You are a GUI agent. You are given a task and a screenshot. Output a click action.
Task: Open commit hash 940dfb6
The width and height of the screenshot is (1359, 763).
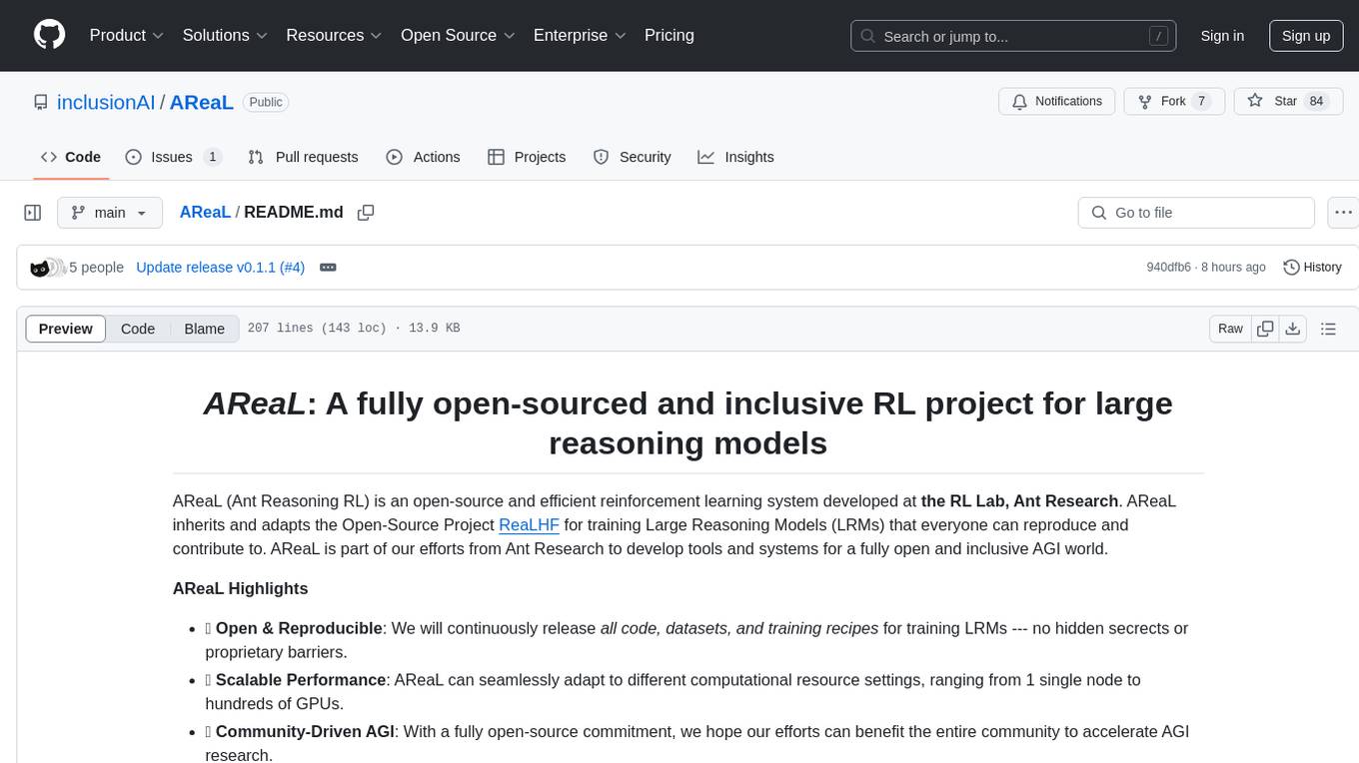[x=1169, y=268]
